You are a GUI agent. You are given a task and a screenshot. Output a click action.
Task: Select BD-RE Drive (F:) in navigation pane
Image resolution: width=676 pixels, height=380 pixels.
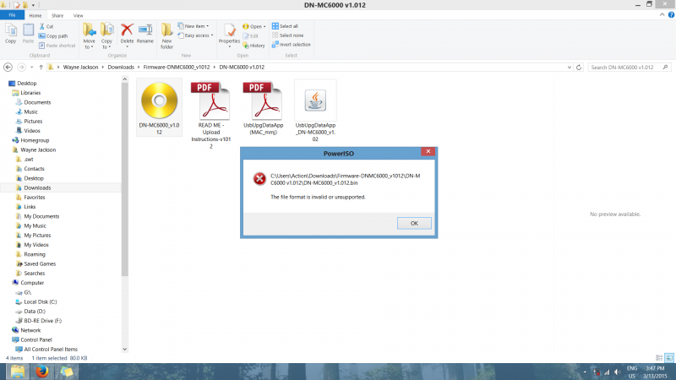[x=38, y=321]
